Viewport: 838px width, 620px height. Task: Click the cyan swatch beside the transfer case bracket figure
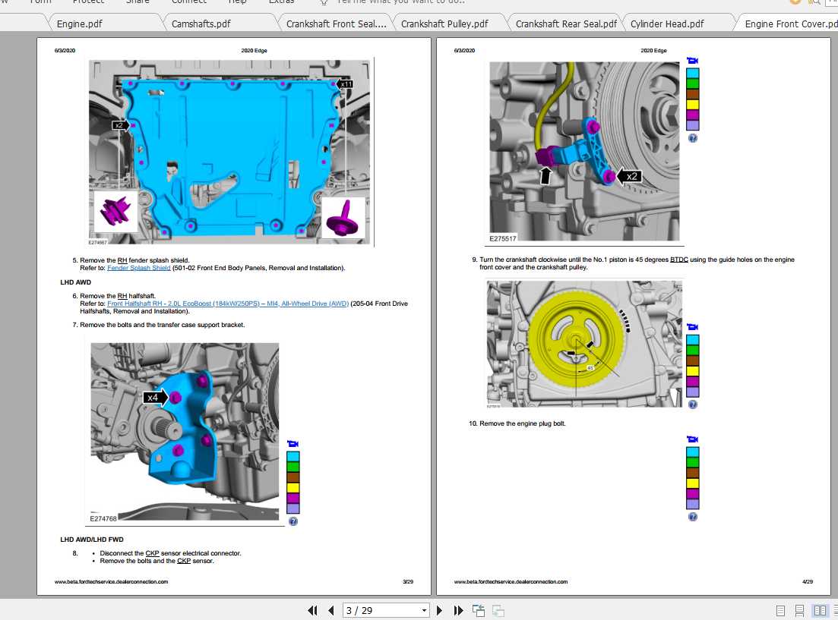pos(293,456)
